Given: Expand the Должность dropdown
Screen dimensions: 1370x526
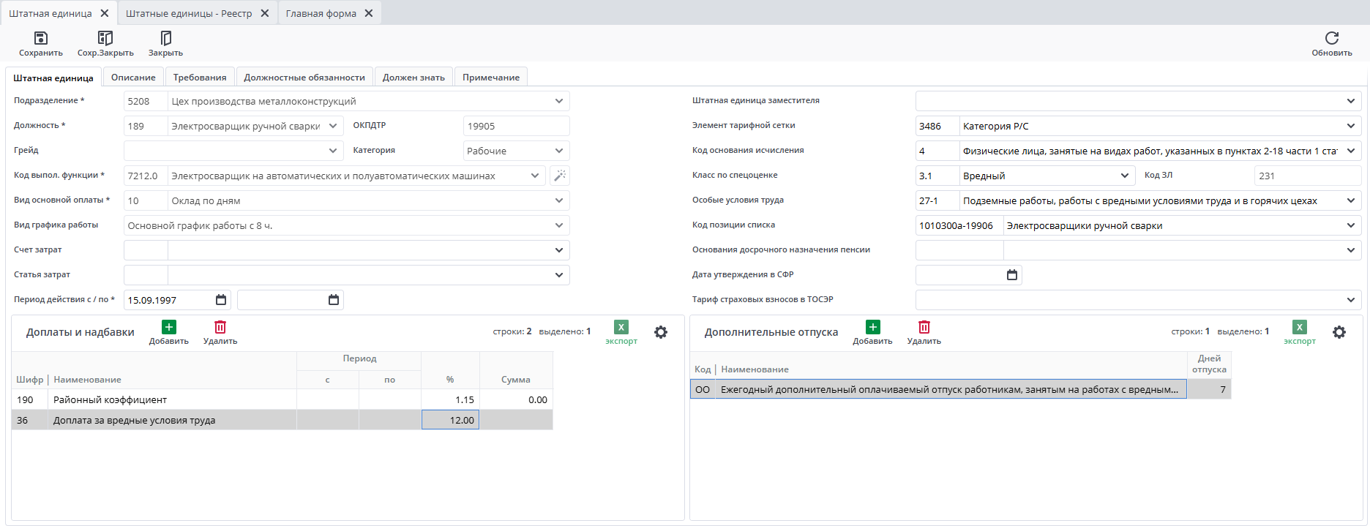Looking at the screenshot, I should pyautogui.click(x=333, y=126).
